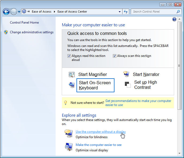Click the Back navigation arrow button
Screen dimensions: 184x158
click(x=6, y=12)
